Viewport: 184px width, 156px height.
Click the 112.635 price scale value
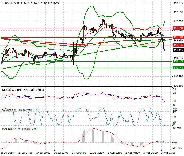[178, 3]
